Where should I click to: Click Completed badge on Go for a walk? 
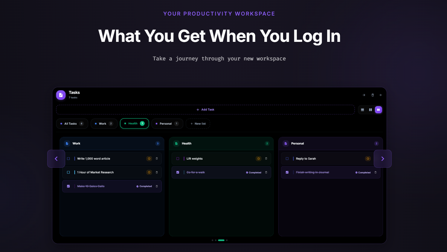254,172
